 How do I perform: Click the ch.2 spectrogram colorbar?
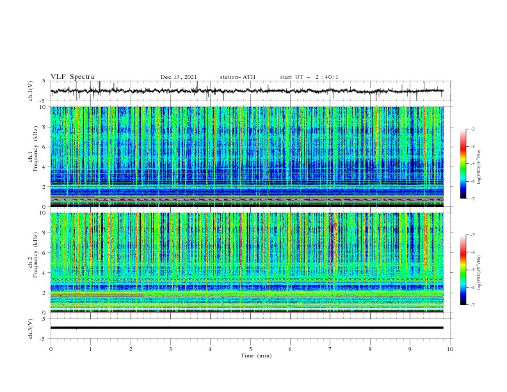(463, 270)
